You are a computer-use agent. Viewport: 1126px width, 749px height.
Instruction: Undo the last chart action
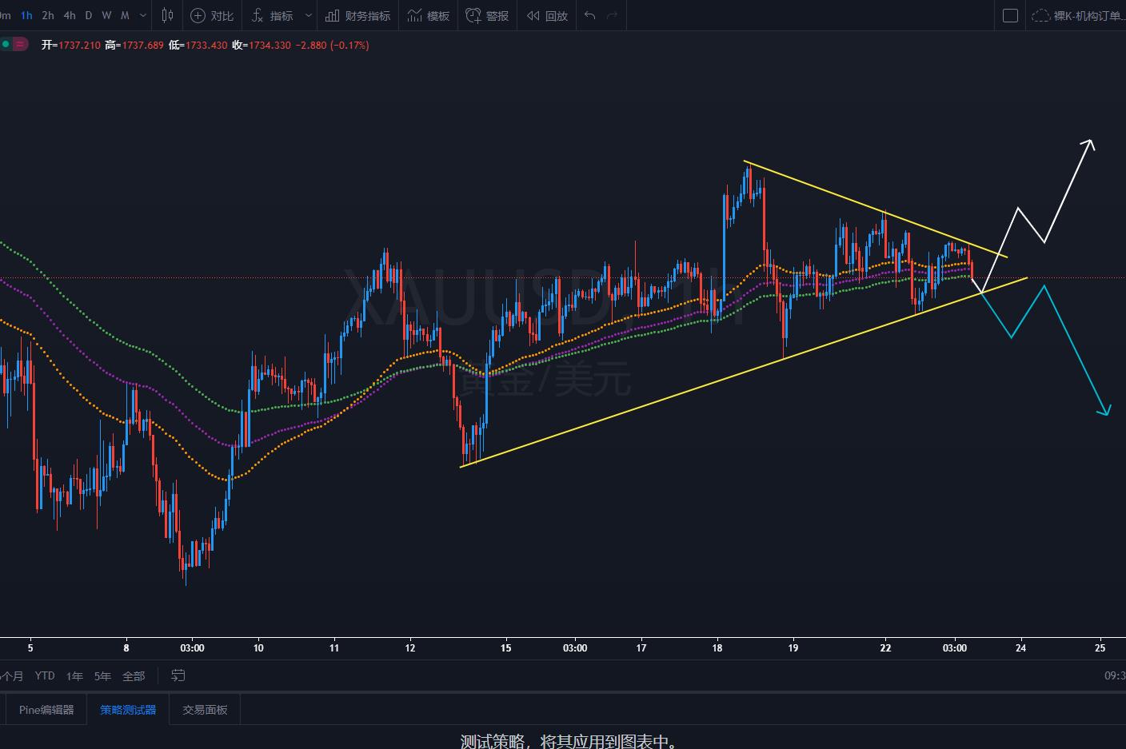(x=589, y=15)
